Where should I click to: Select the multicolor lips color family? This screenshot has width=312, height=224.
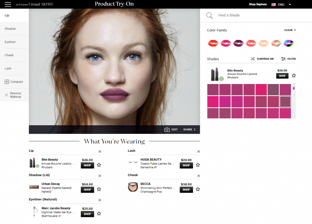click(x=289, y=43)
